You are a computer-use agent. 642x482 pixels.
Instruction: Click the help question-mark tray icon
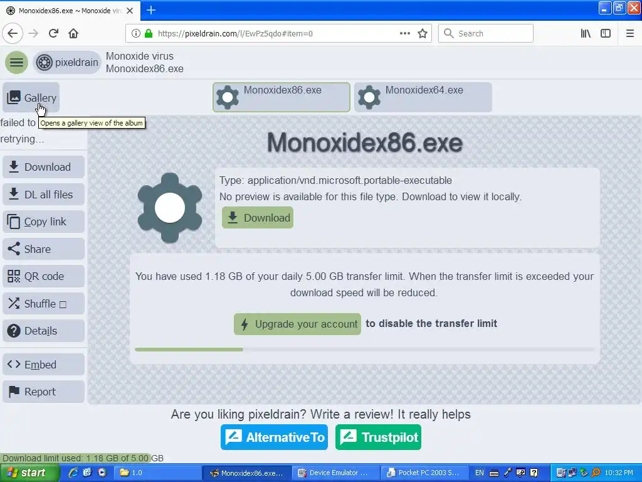tap(534, 473)
